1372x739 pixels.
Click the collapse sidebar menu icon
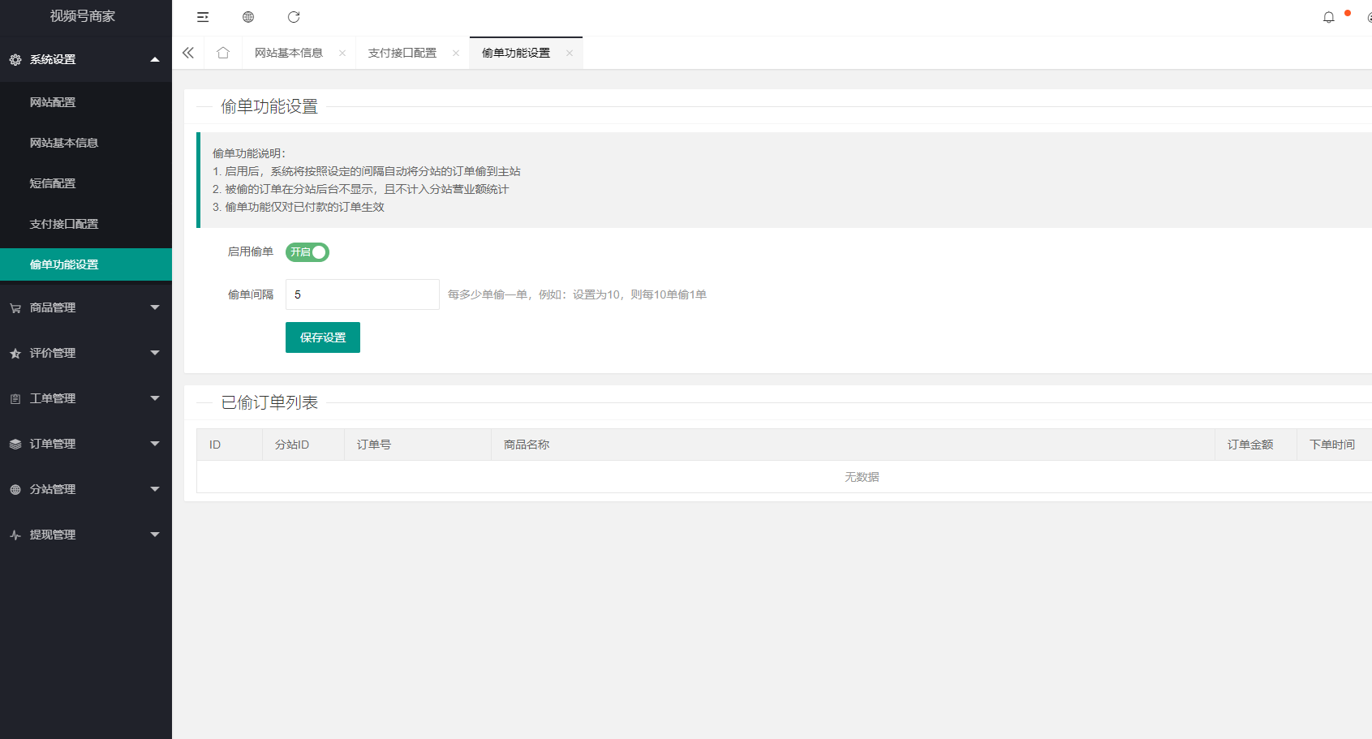click(x=202, y=16)
